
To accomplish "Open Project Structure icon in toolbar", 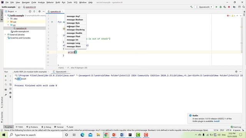I will (234, 7).
